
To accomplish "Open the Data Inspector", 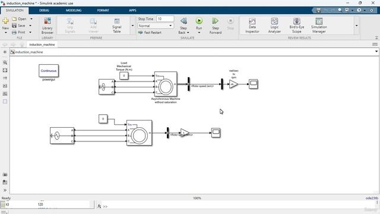I will click(252, 26).
